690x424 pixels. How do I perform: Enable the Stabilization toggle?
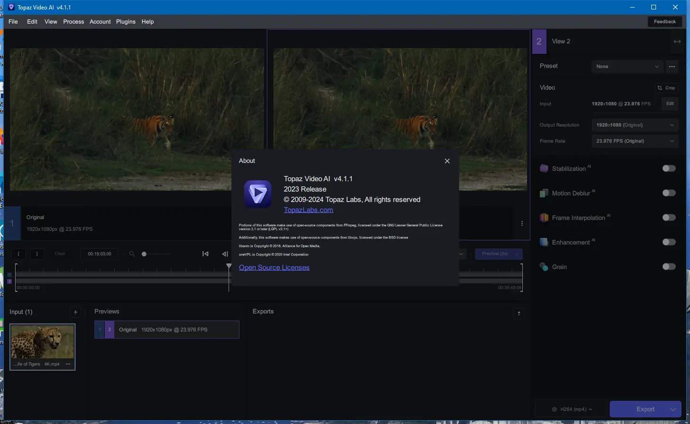click(x=669, y=169)
